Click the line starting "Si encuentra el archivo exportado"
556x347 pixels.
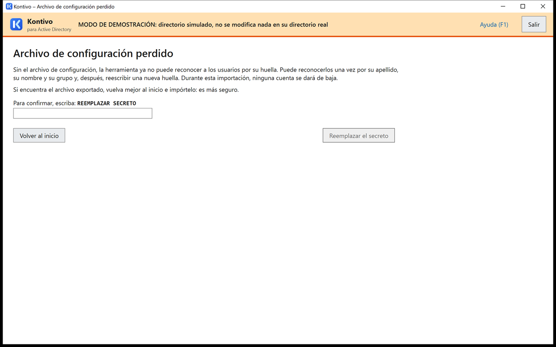pos(126,90)
